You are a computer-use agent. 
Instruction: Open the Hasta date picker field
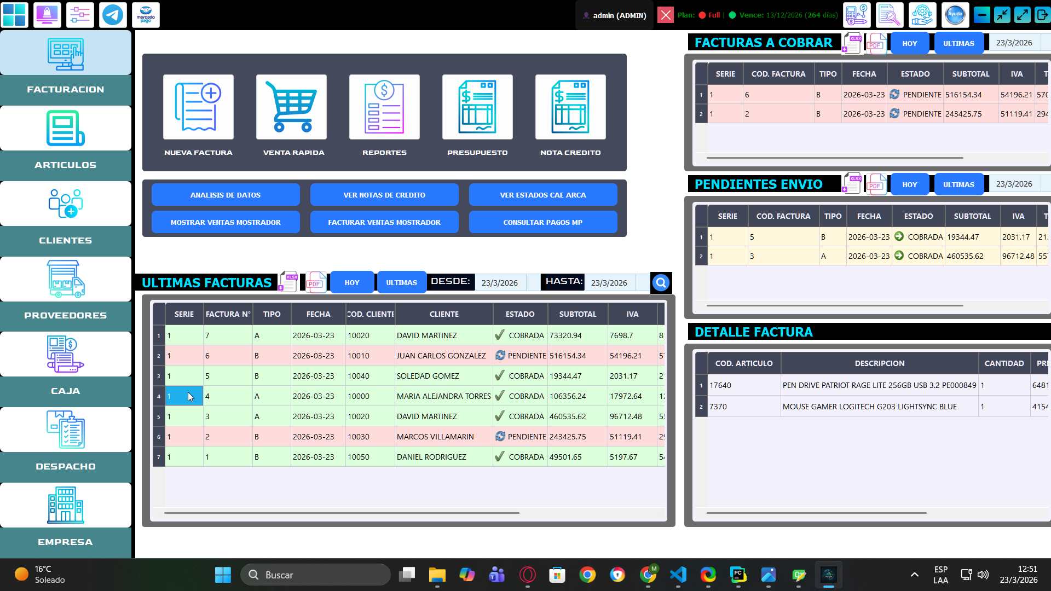click(609, 283)
